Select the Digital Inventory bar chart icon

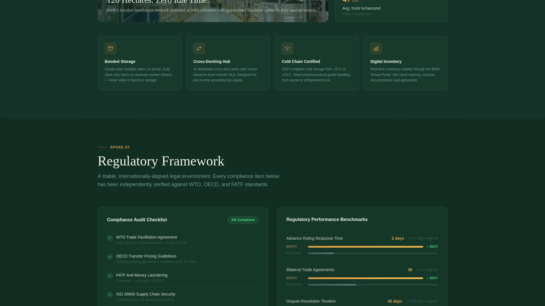[x=376, y=48]
